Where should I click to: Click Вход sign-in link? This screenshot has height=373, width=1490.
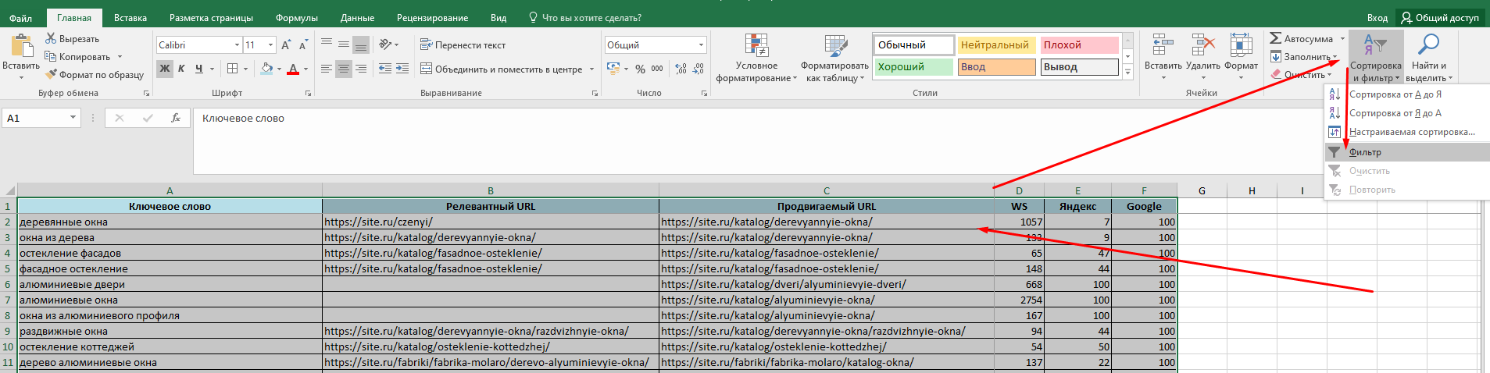(x=1377, y=17)
